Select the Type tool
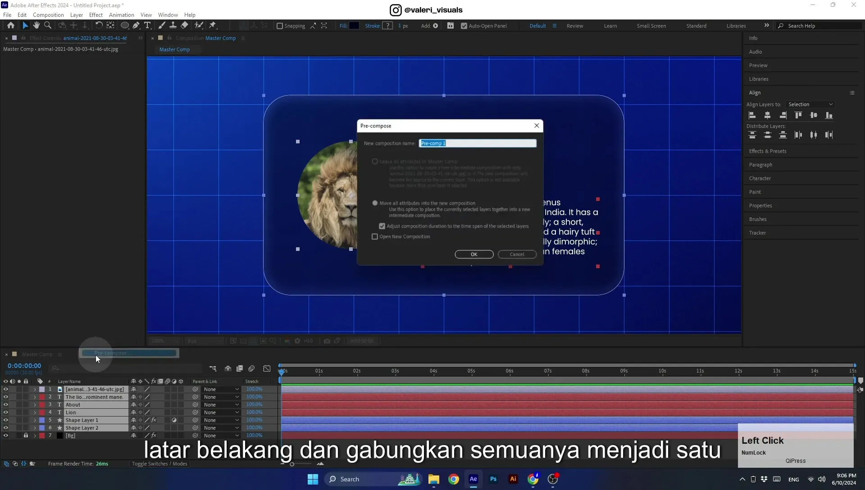Image resolution: width=865 pixels, height=490 pixels. click(147, 26)
